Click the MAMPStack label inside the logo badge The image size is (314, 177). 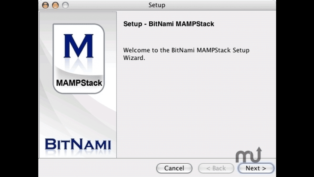(x=79, y=83)
